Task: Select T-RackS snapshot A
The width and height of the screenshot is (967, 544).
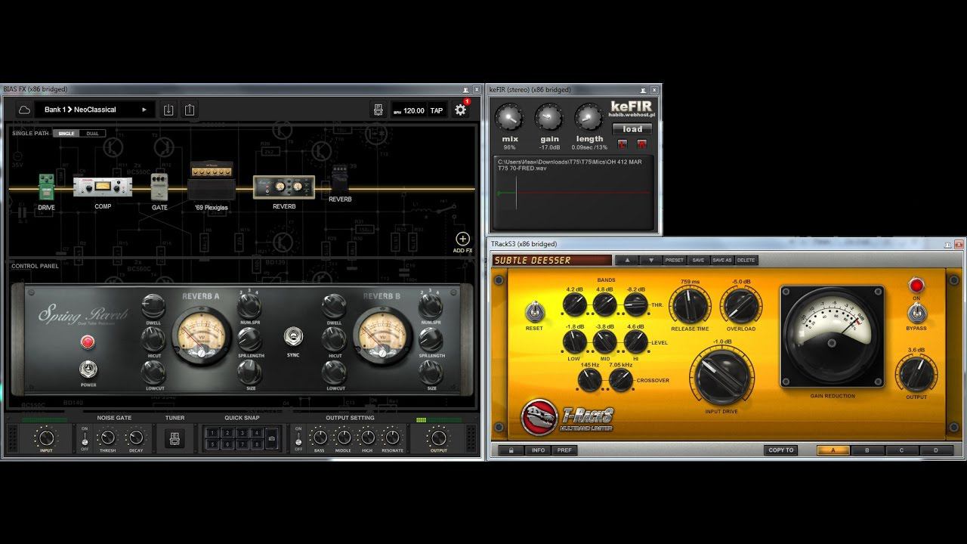Action: 833,450
